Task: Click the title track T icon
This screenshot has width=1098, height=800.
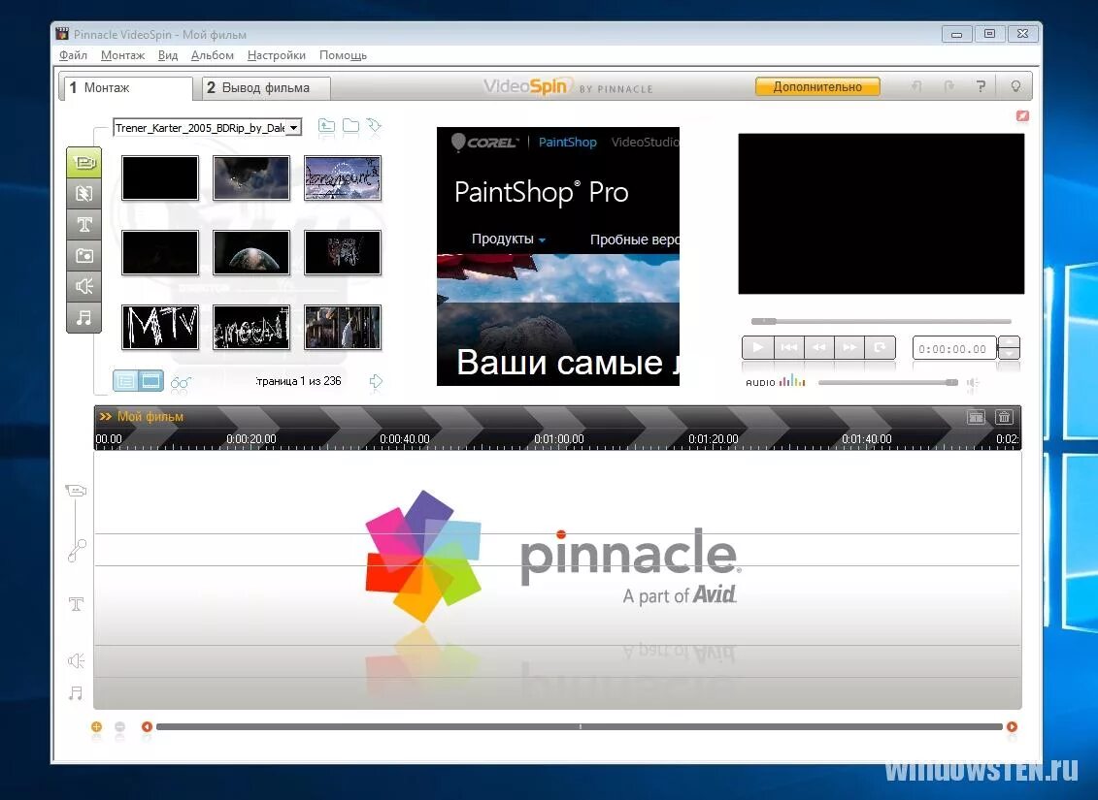Action: [77, 604]
